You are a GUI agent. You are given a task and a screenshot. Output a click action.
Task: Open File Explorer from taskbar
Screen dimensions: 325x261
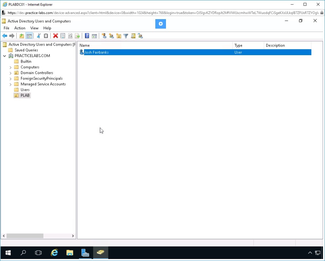[70, 253]
